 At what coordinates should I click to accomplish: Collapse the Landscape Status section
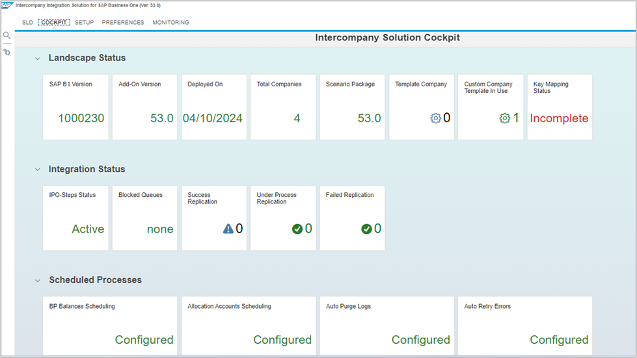click(37, 58)
